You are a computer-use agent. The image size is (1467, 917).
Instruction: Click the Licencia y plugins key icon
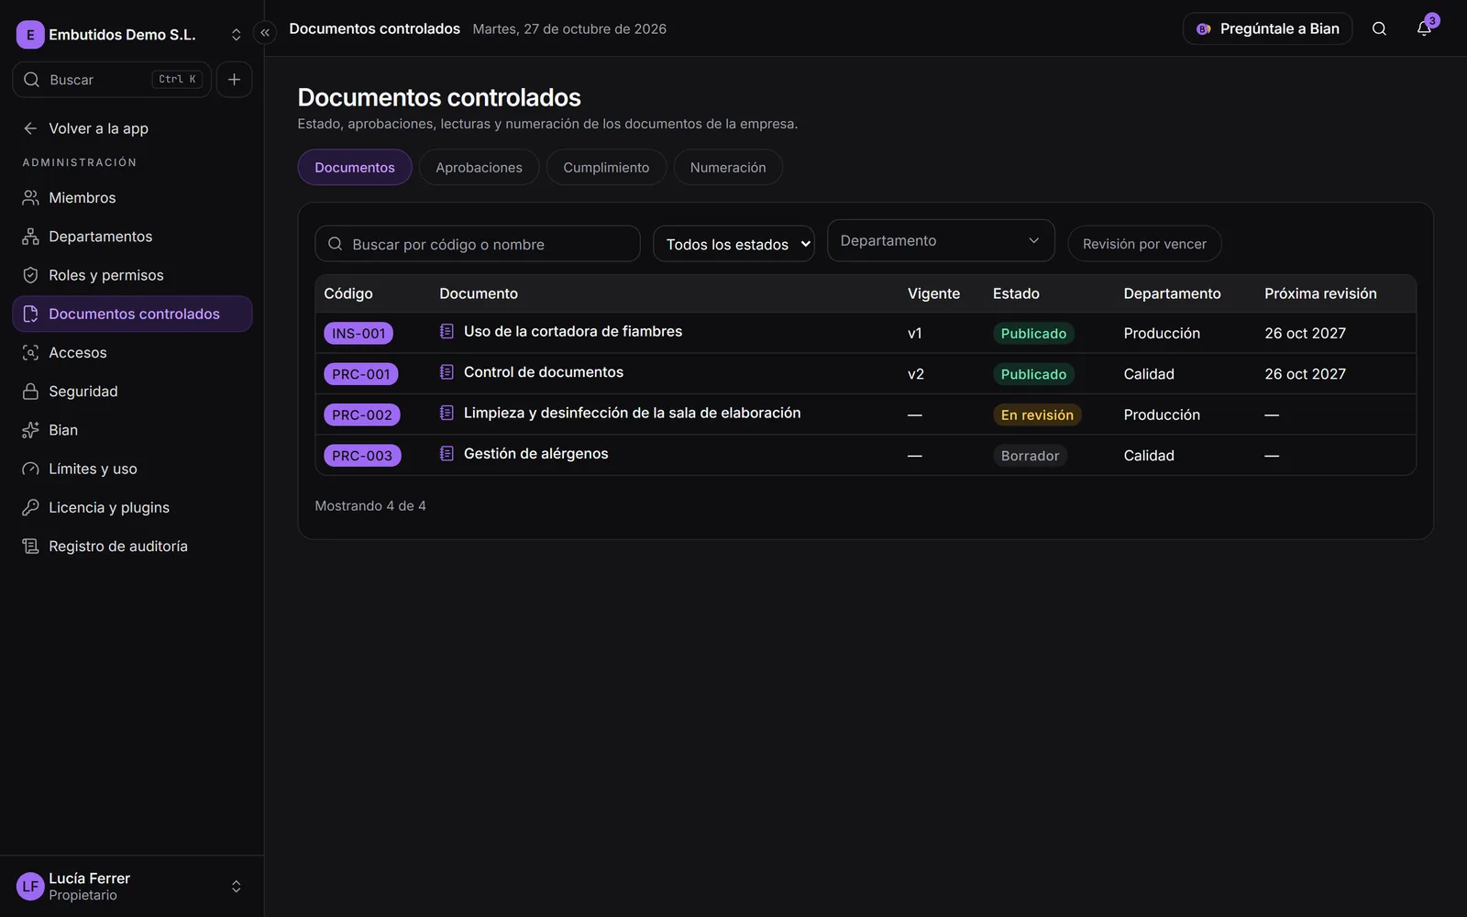pos(30,507)
